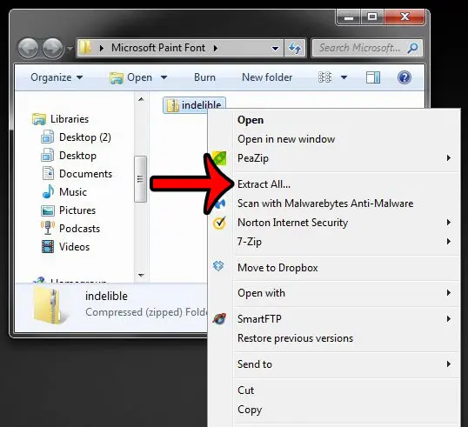Click the SmartFTP icon in context menu
The width and height of the screenshot is (468, 427).
[x=219, y=318]
